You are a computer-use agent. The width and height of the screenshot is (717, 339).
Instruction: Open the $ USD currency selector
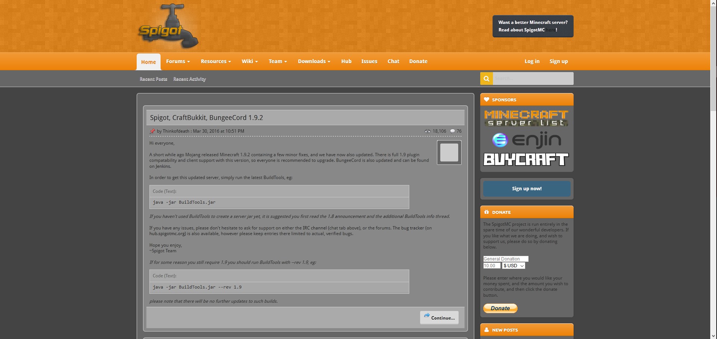tap(513, 265)
